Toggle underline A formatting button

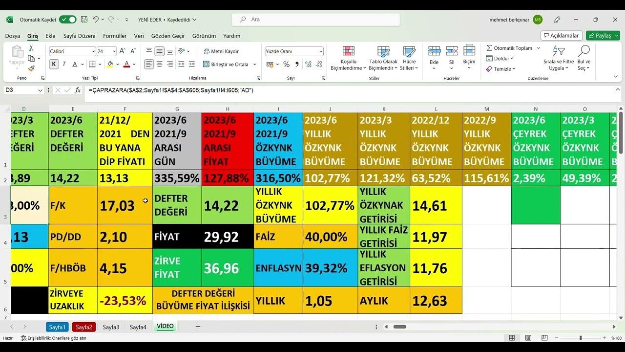(x=75, y=64)
